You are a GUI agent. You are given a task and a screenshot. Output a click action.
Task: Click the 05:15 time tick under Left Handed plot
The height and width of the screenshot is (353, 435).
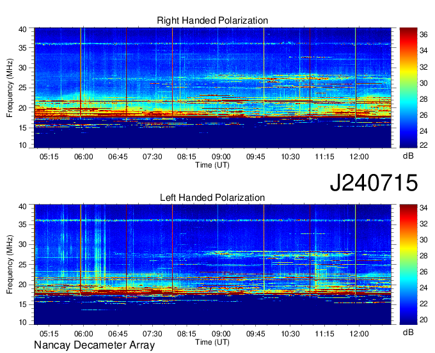[49, 334]
